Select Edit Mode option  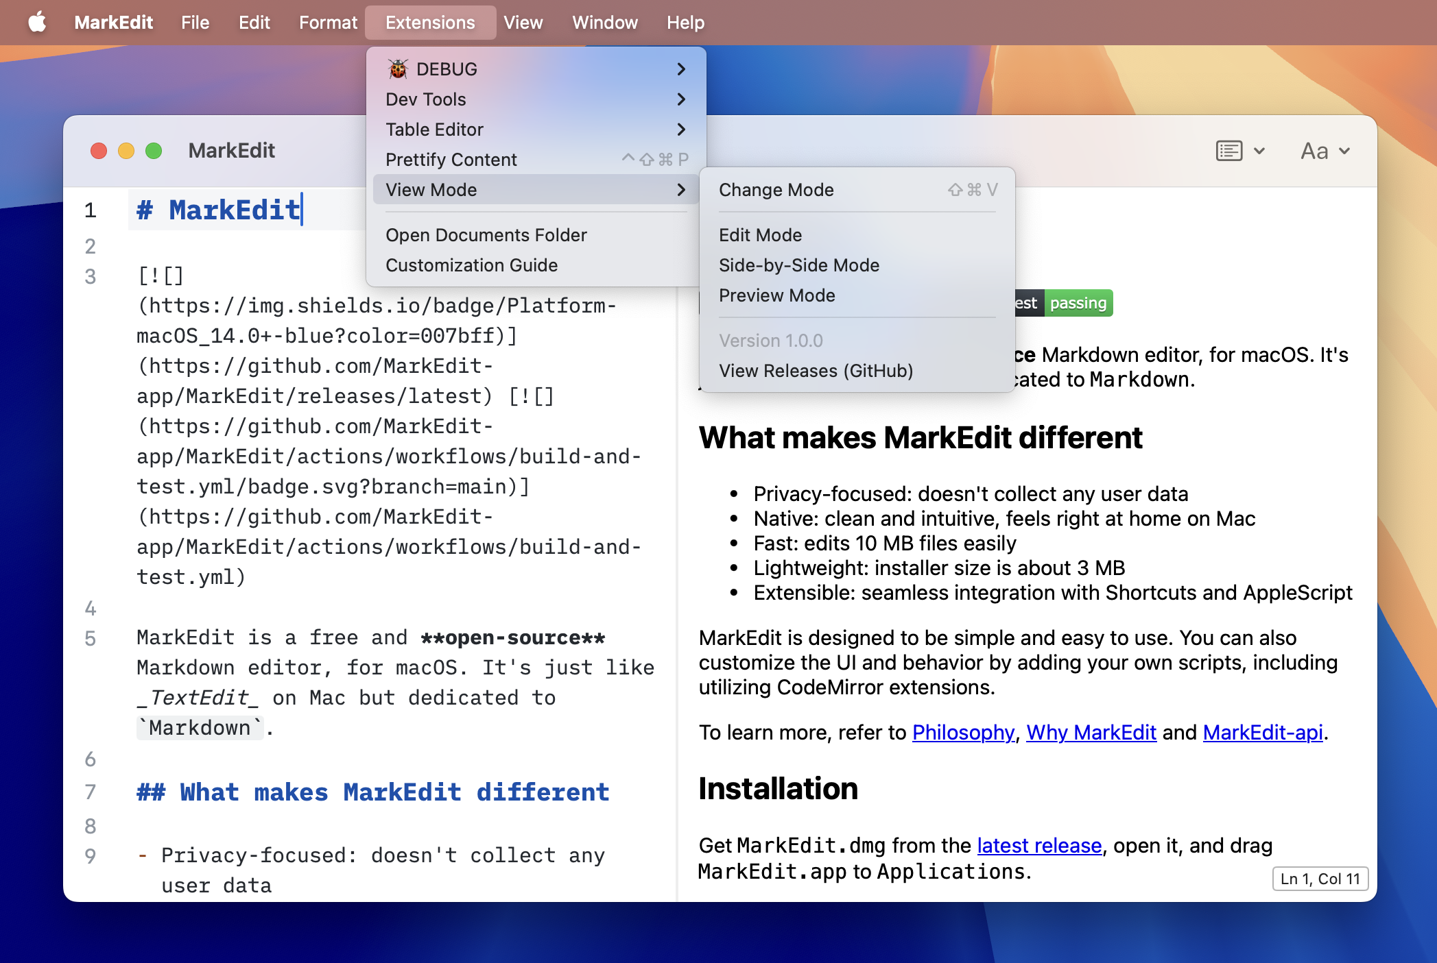[x=760, y=235]
